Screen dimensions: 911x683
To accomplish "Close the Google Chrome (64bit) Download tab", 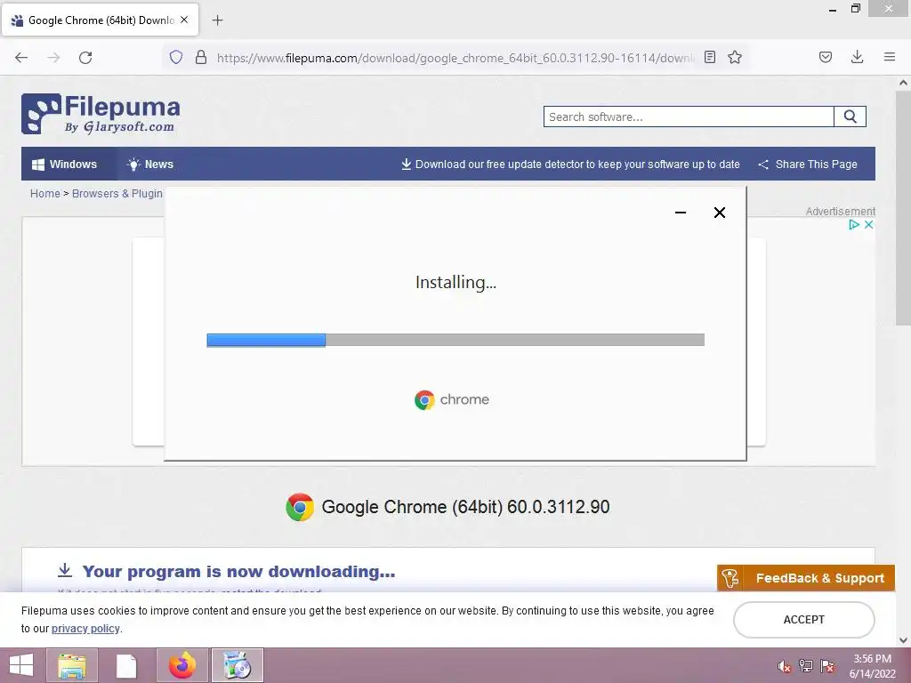I will [x=184, y=20].
